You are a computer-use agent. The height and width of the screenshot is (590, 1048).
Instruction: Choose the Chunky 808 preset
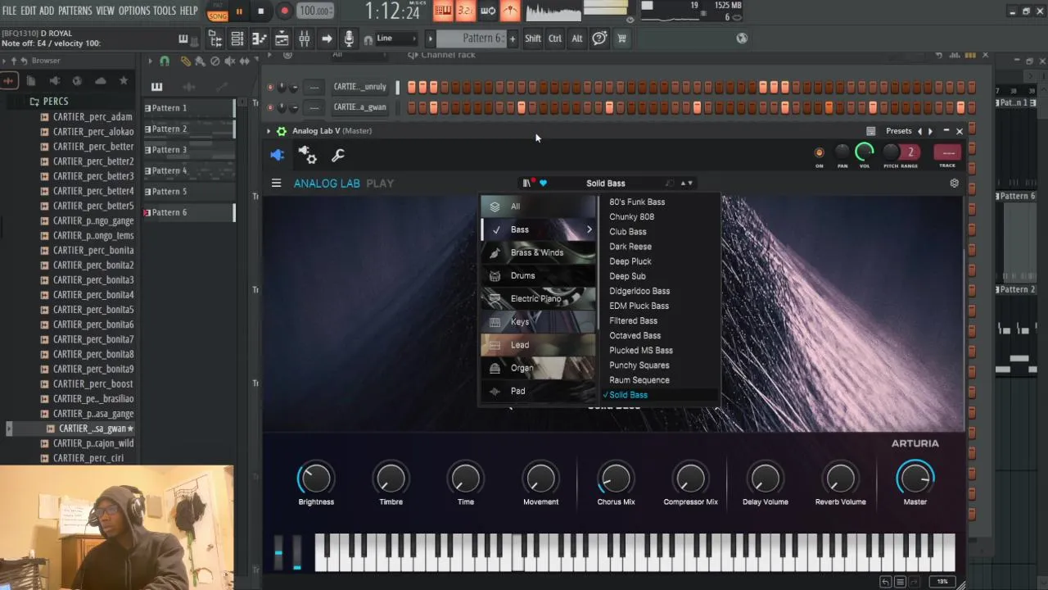(x=631, y=217)
